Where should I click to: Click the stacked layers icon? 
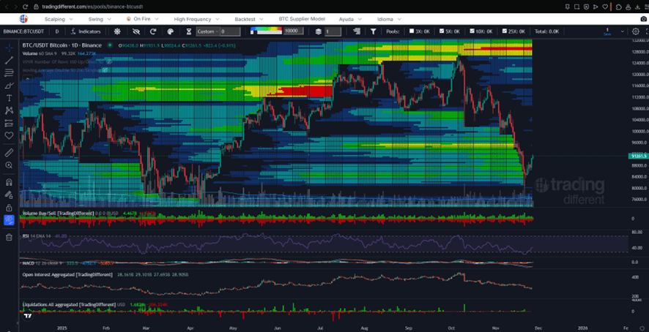pyautogui.click(x=319, y=31)
